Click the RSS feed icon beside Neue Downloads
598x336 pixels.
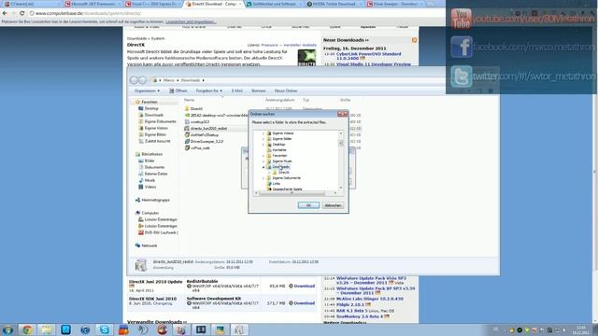coord(414,40)
